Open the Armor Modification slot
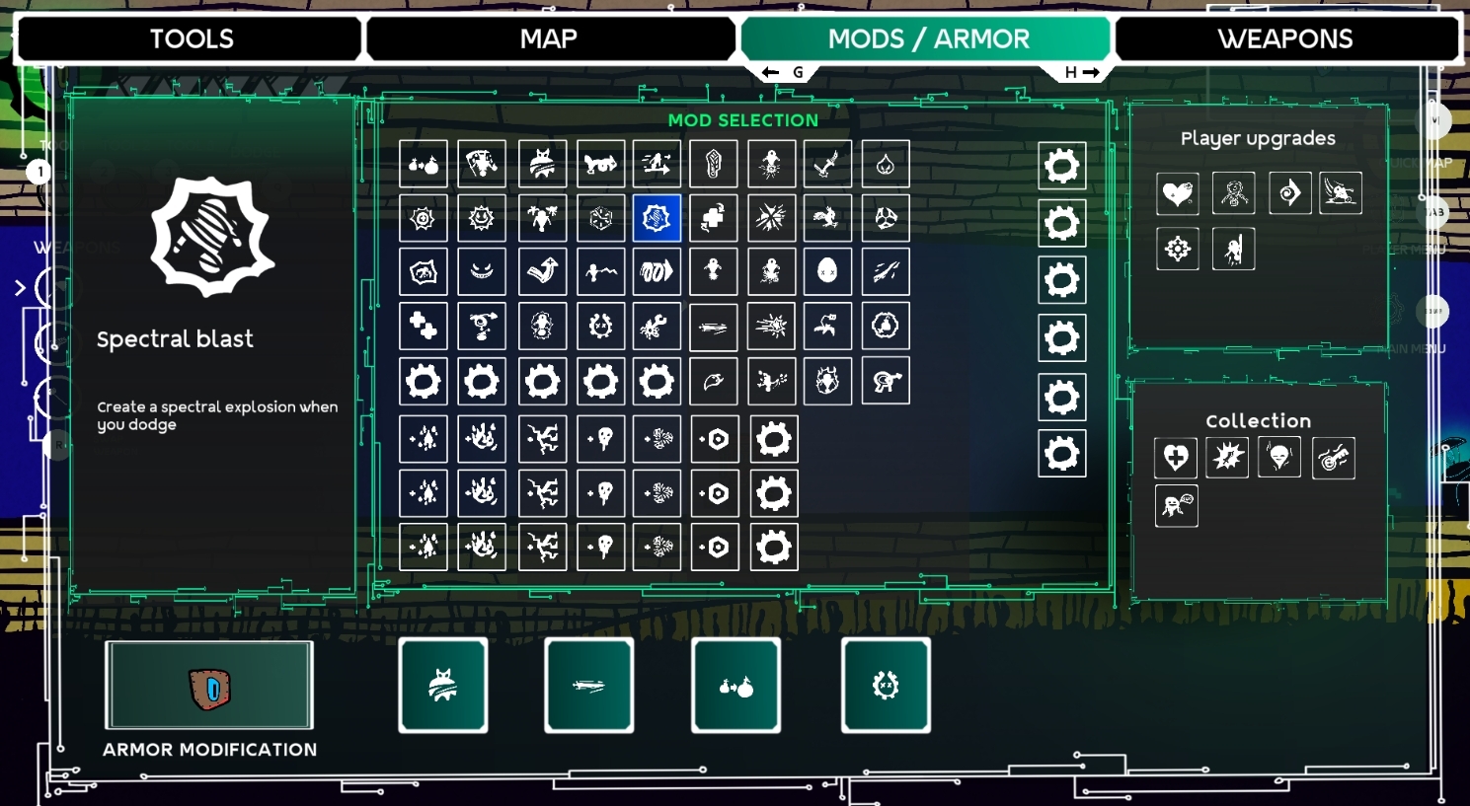The height and width of the screenshot is (806, 1470). pyautogui.click(x=209, y=686)
